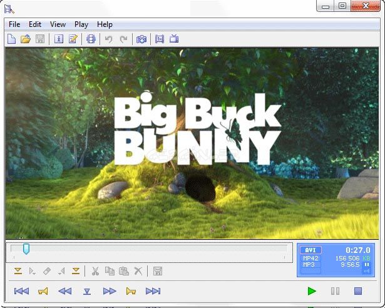Viewport: 385px width, 308px height.
Task: Jump to beginning of the video
Action: coord(22,291)
